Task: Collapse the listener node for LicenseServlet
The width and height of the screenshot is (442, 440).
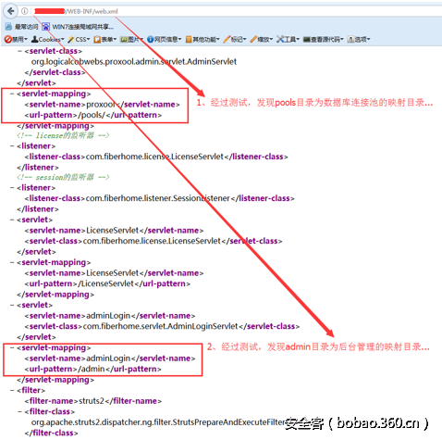Action: pyautogui.click(x=12, y=146)
